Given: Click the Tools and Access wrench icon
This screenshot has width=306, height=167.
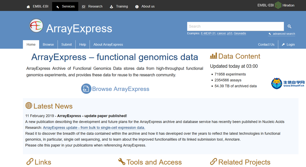Looking at the screenshot, I should point(122,162).
